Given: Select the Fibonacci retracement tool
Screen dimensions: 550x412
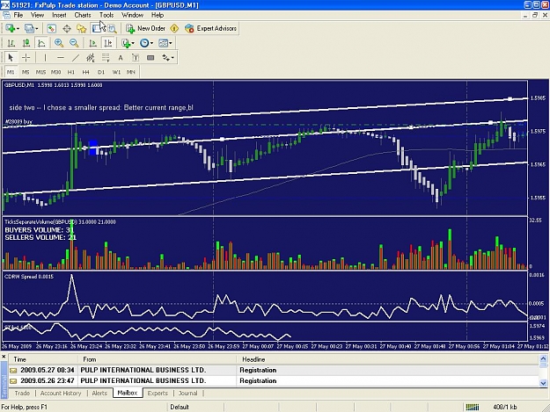Looking at the screenshot, I should pos(106,58).
